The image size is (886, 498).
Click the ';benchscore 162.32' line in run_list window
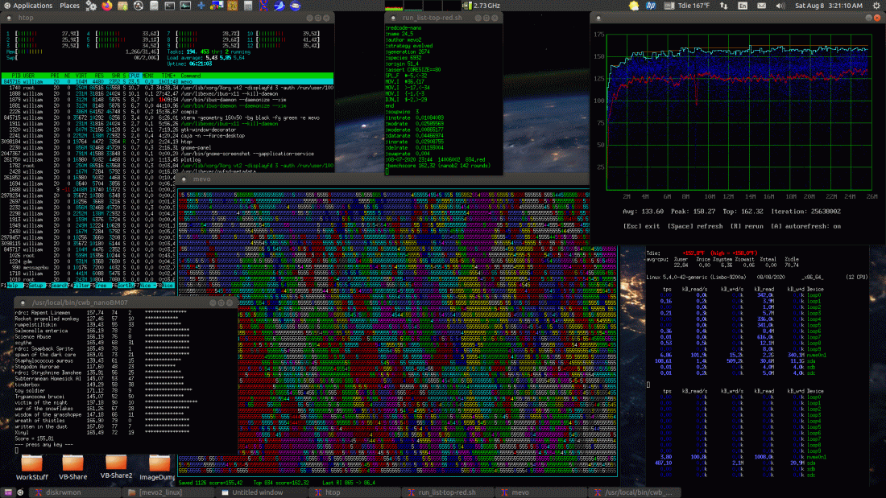(x=438, y=166)
